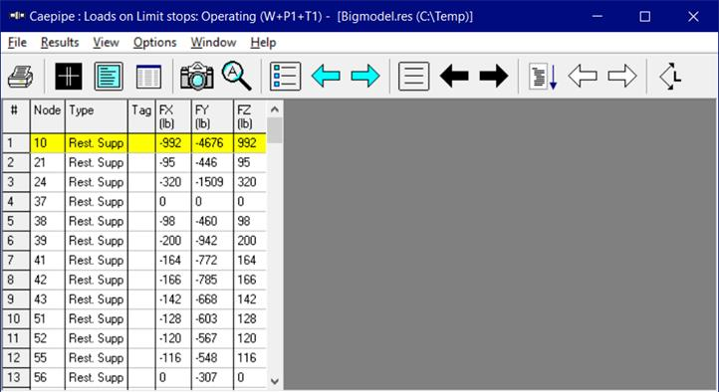Click the magnifying glass find icon
This screenshot has height=392, width=719.
click(x=237, y=76)
